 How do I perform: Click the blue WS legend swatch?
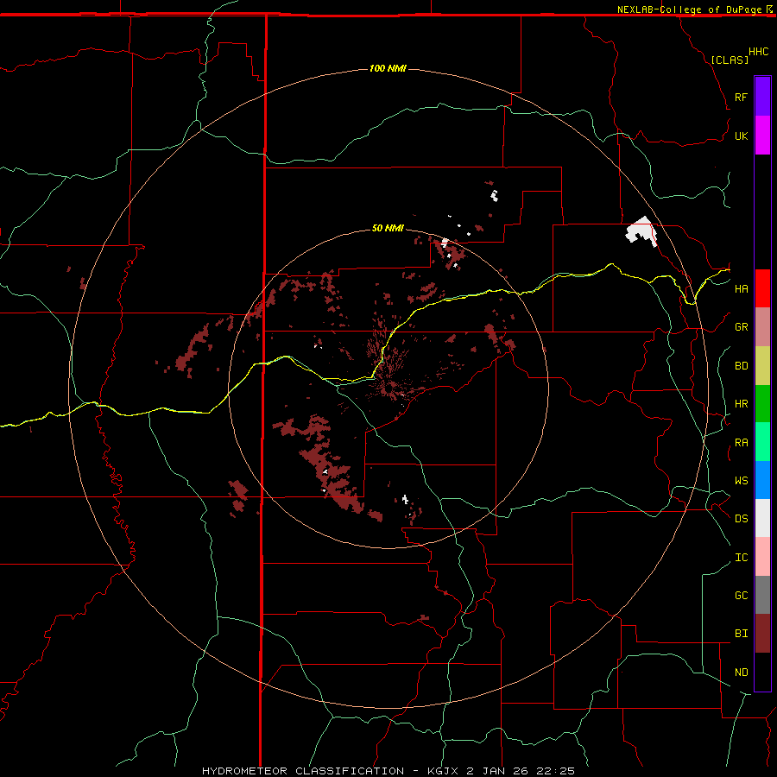(x=762, y=480)
